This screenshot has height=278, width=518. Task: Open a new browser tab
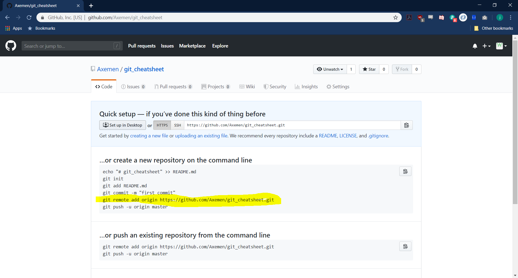[91, 6]
